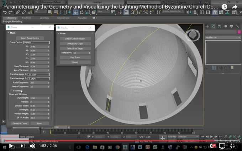242x151 pixels.
Task: Open the Modifier List dropdown
Action: 223,37
